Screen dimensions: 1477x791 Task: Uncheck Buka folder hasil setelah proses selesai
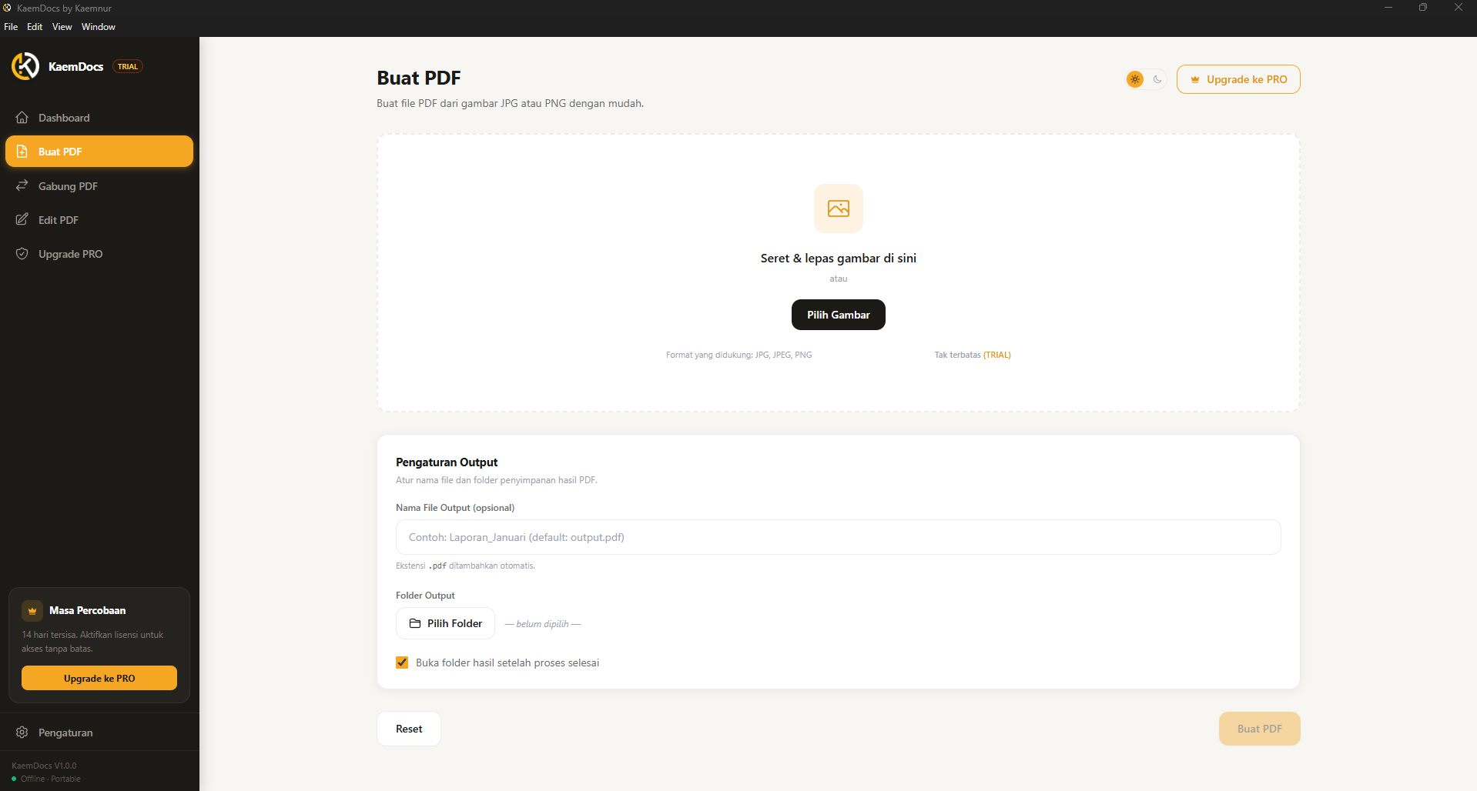point(402,663)
